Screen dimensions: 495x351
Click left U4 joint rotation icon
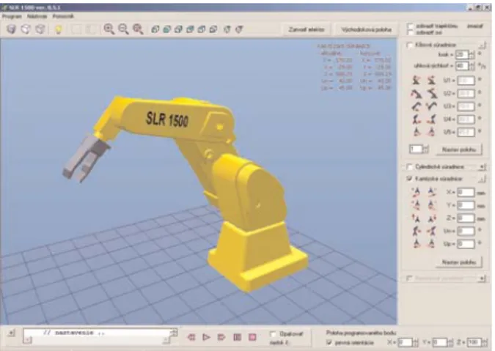tap(417, 119)
